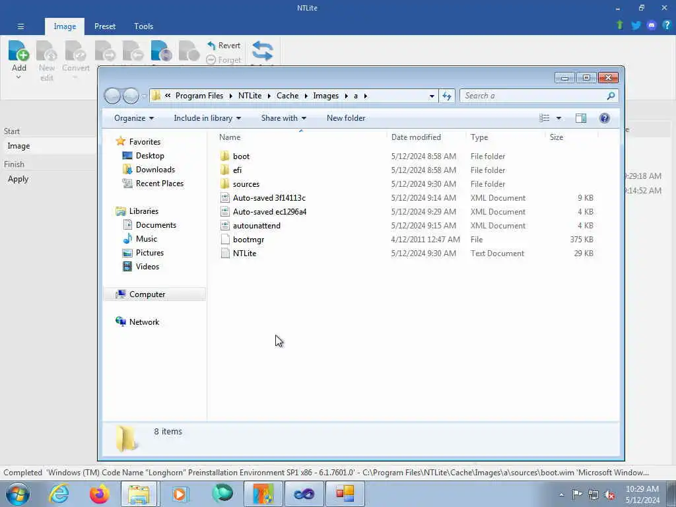Open the Music library

146,239
